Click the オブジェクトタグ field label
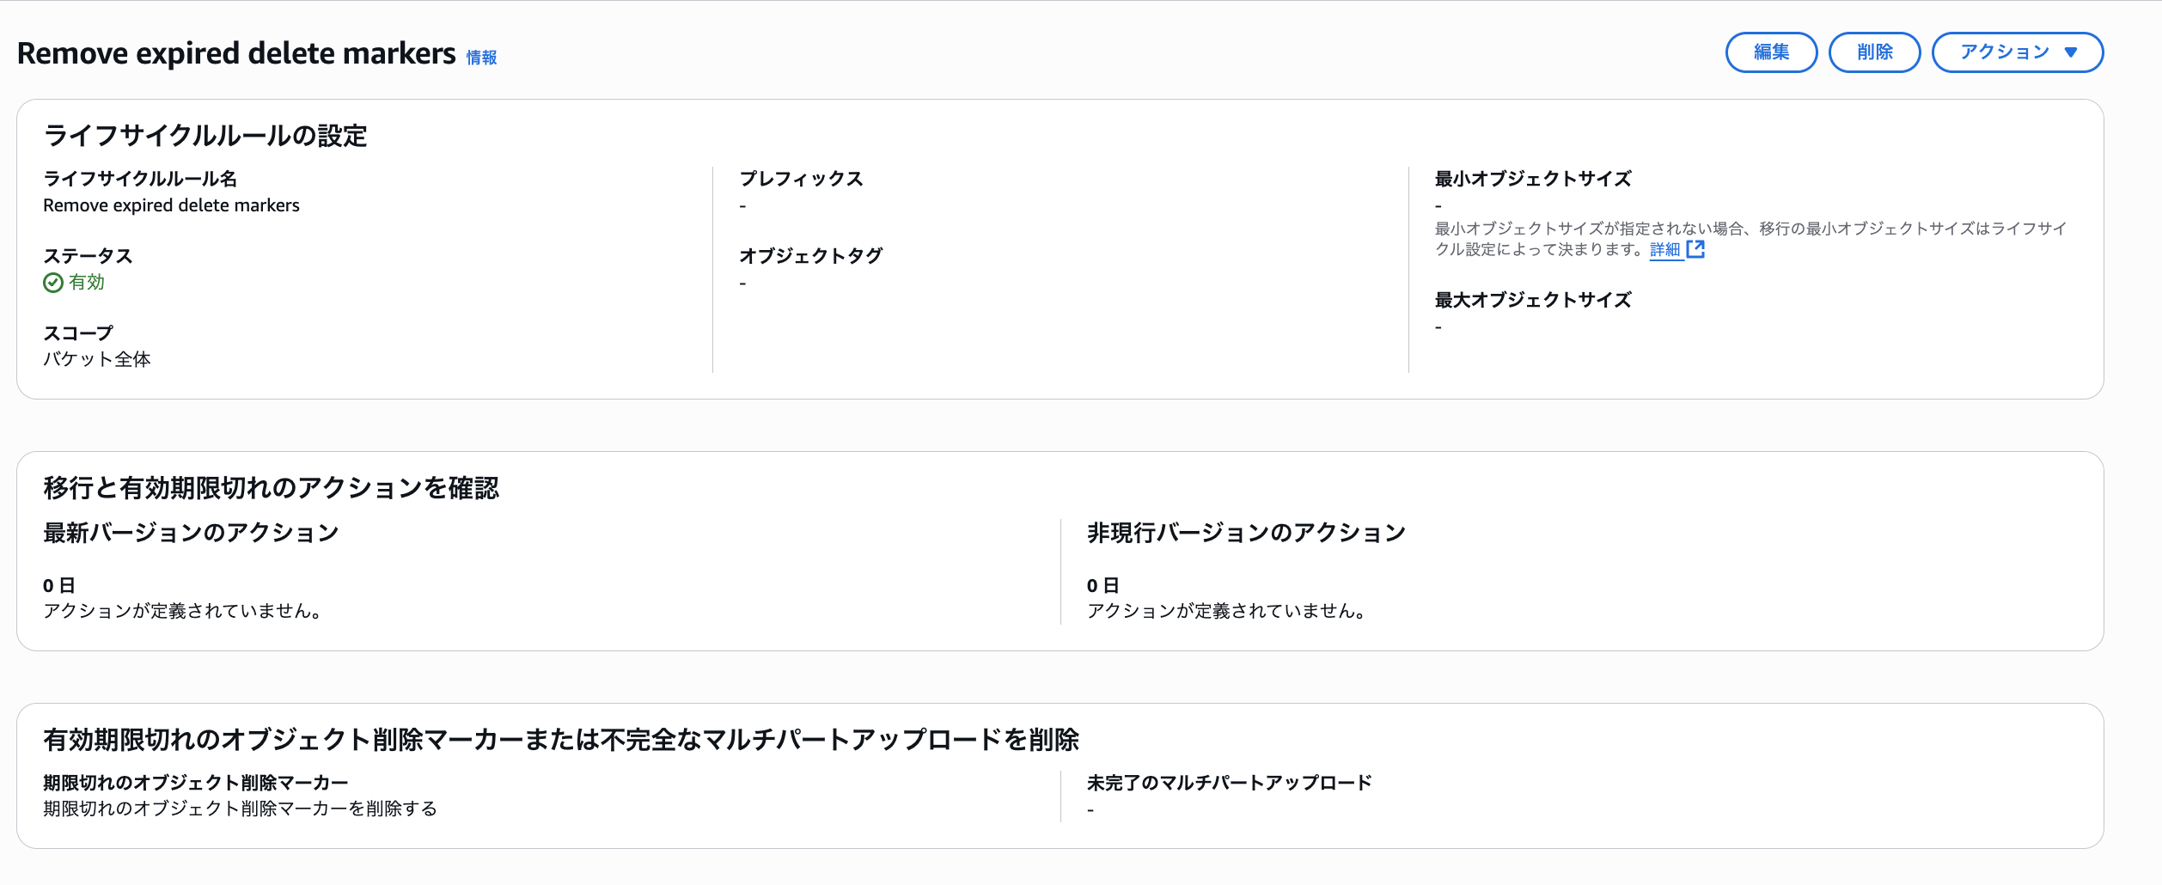Screen dimensions: 2162x885 pos(810,256)
